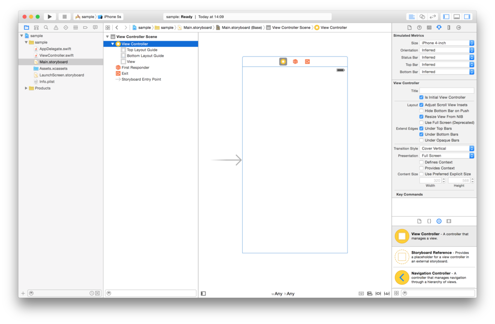Open the Find navigator
This screenshot has width=495, height=324.
pyautogui.click(x=46, y=28)
